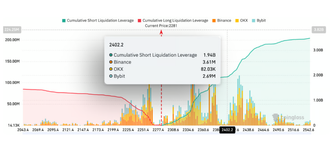Click the yellow OKX dot in tooltip
The image size is (333, 142).
111,69
